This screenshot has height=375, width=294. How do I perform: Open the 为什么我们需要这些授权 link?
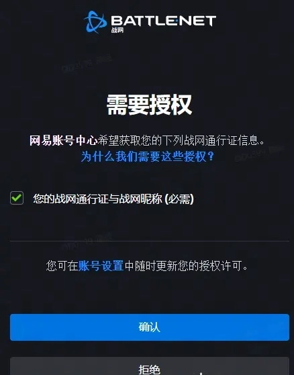(x=148, y=157)
